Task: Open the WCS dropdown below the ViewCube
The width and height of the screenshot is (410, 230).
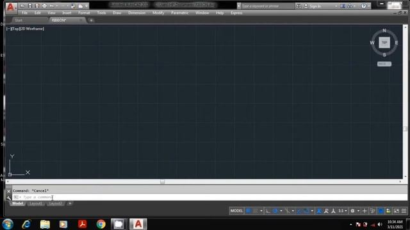Action: pos(384,64)
